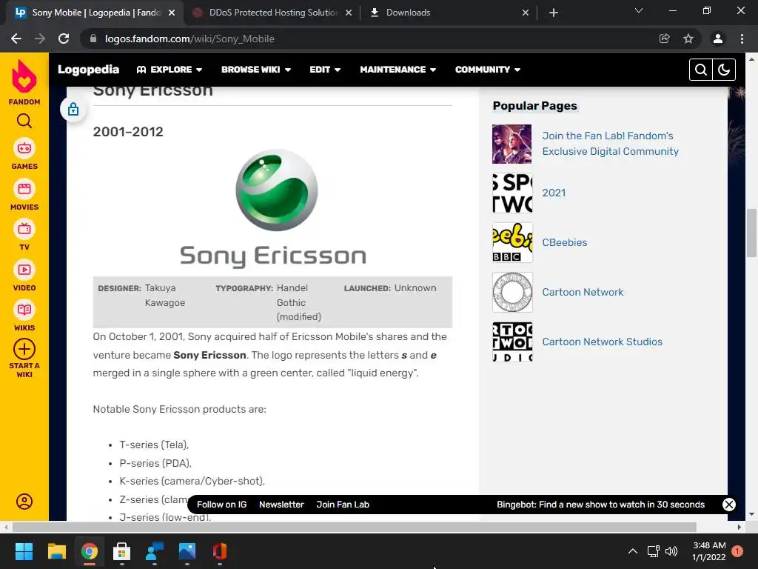Open the Games section icon
Viewport: 758px width, 569px height.
(24, 148)
